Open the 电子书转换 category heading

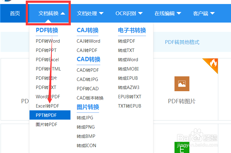(132, 30)
